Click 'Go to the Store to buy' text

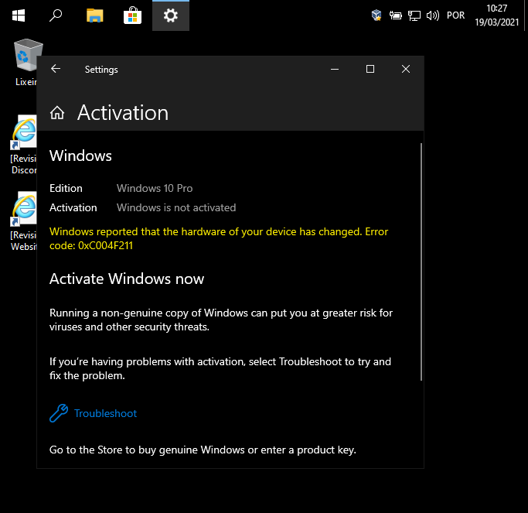(203, 450)
